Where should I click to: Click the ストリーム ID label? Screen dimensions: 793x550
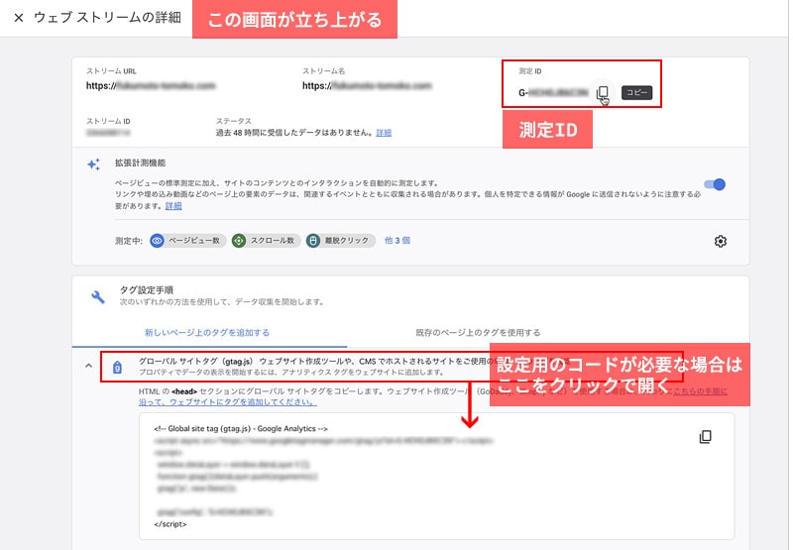click(x=108, y=121)
